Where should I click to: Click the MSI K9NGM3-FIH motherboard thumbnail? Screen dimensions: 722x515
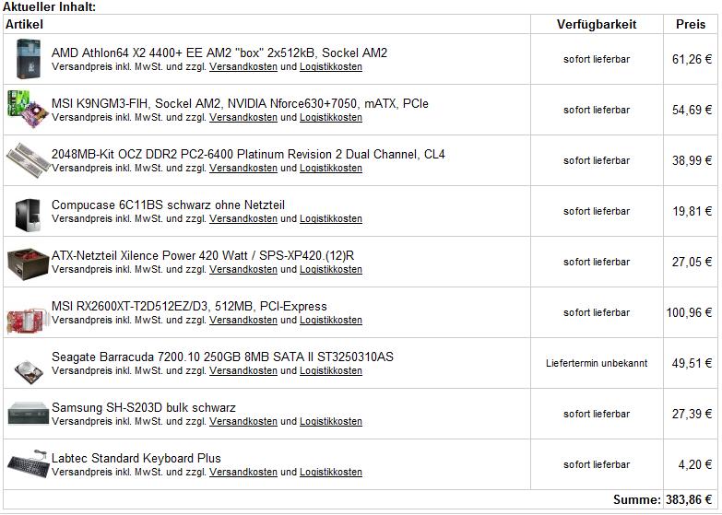[x=28, y=110]
